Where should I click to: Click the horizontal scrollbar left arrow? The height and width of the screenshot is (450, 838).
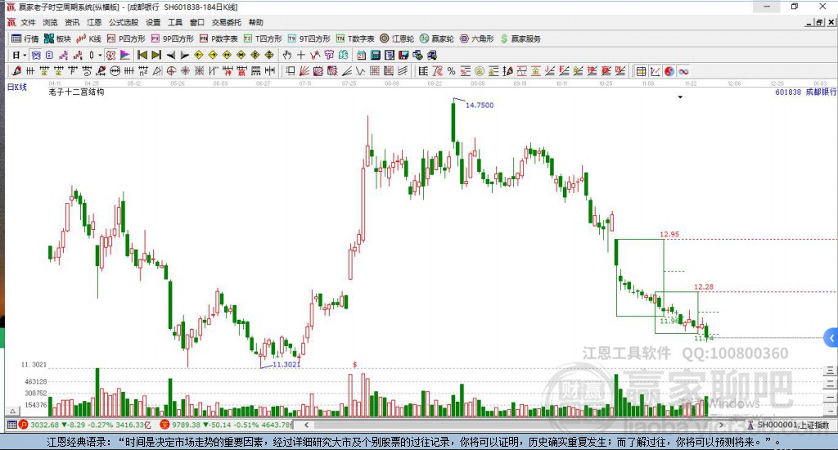click(306, 425)
